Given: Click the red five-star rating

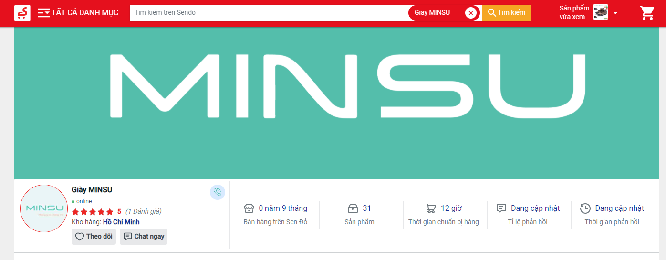Looking at the screenshot, I should pos(93,211).
